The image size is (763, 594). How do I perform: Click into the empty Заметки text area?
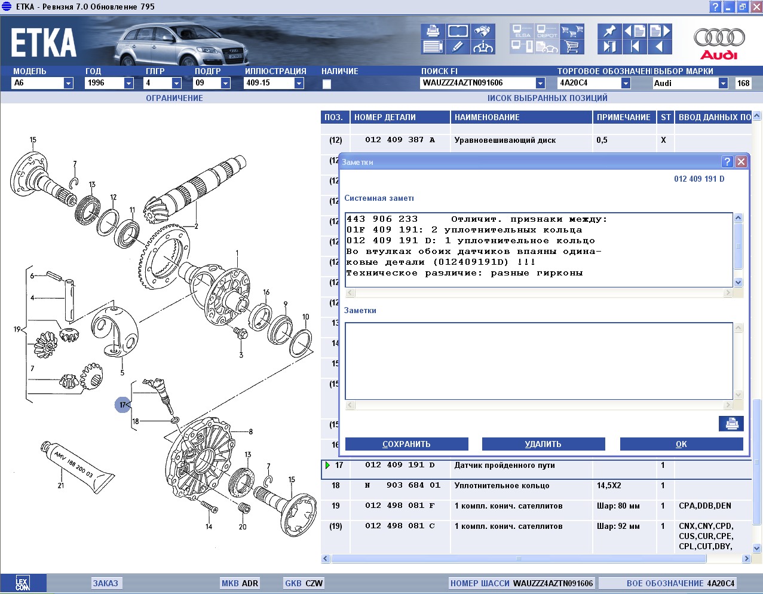tap(539, 361)
